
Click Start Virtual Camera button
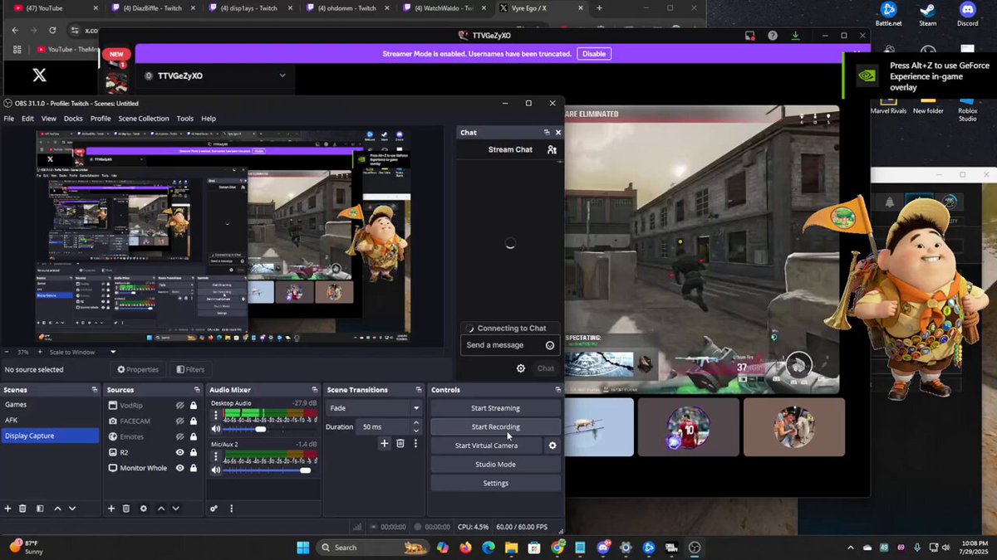[486, 446]
